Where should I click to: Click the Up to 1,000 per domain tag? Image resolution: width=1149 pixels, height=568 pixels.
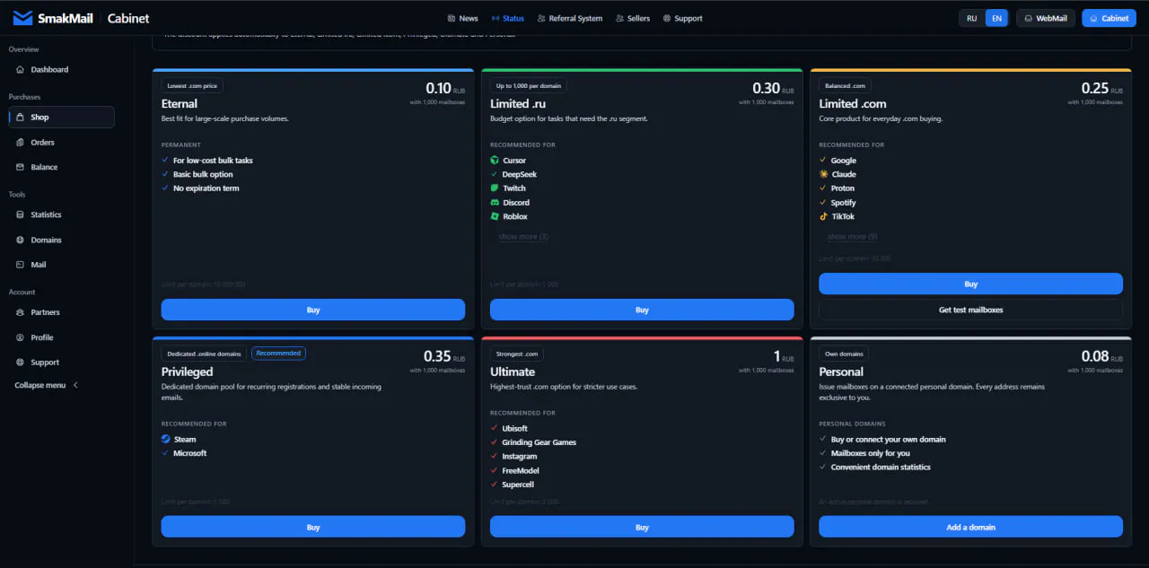[x=529, y=85]
